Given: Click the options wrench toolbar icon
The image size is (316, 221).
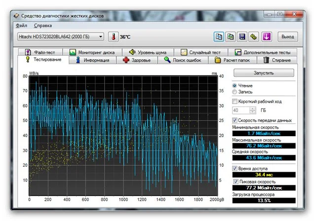Looking at the screenshot, I should pyautogui.click(x=254, y=37).
